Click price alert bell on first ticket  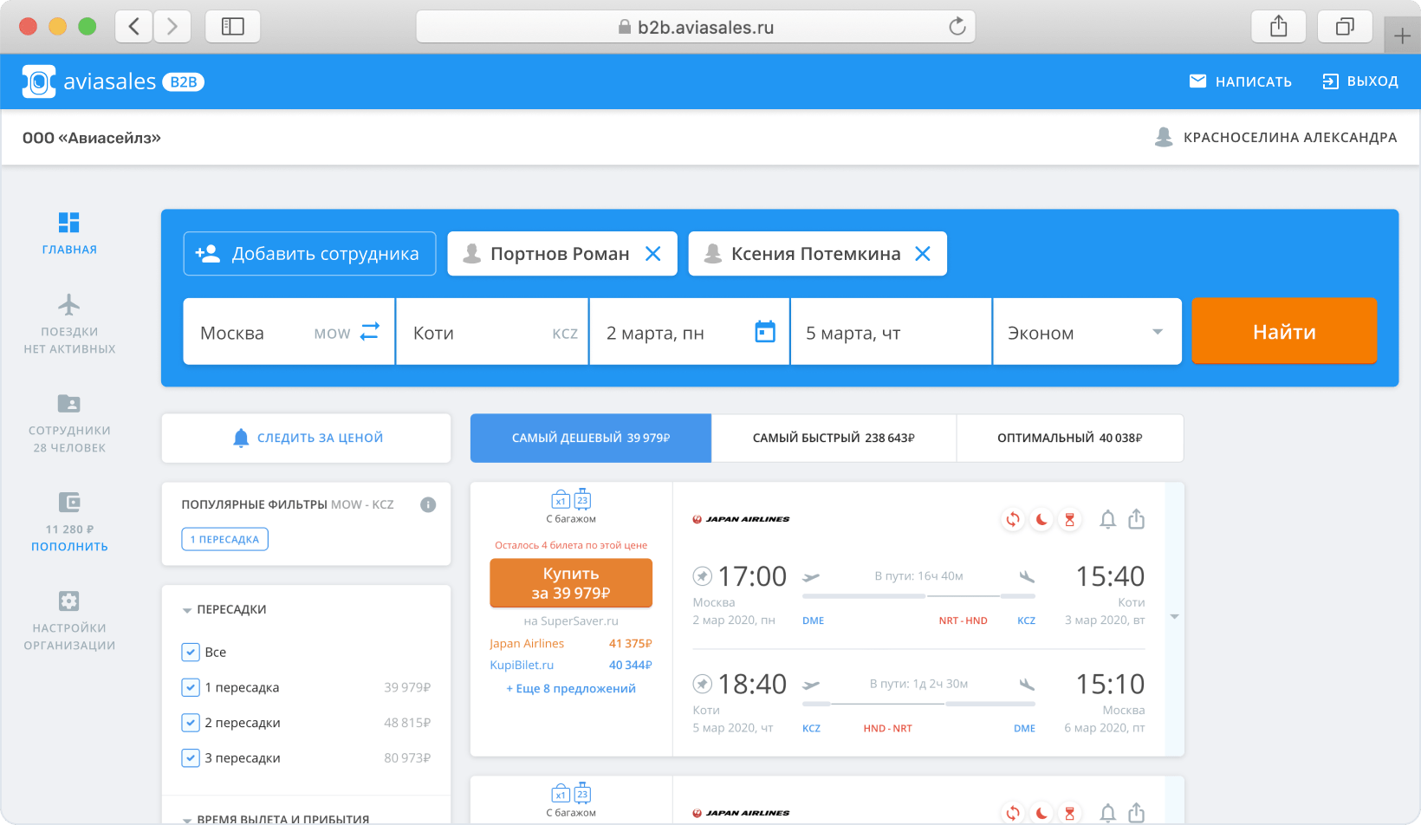(1107, 520)
